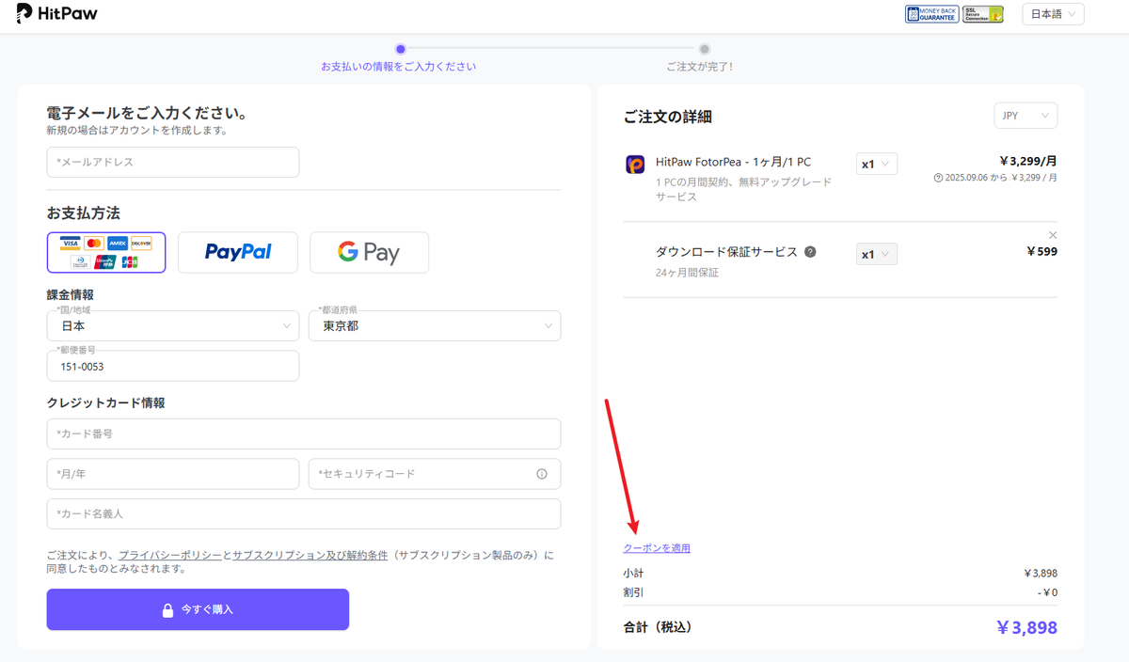
Task: Select PayPal payment method
Action: (x=238, y=252)
